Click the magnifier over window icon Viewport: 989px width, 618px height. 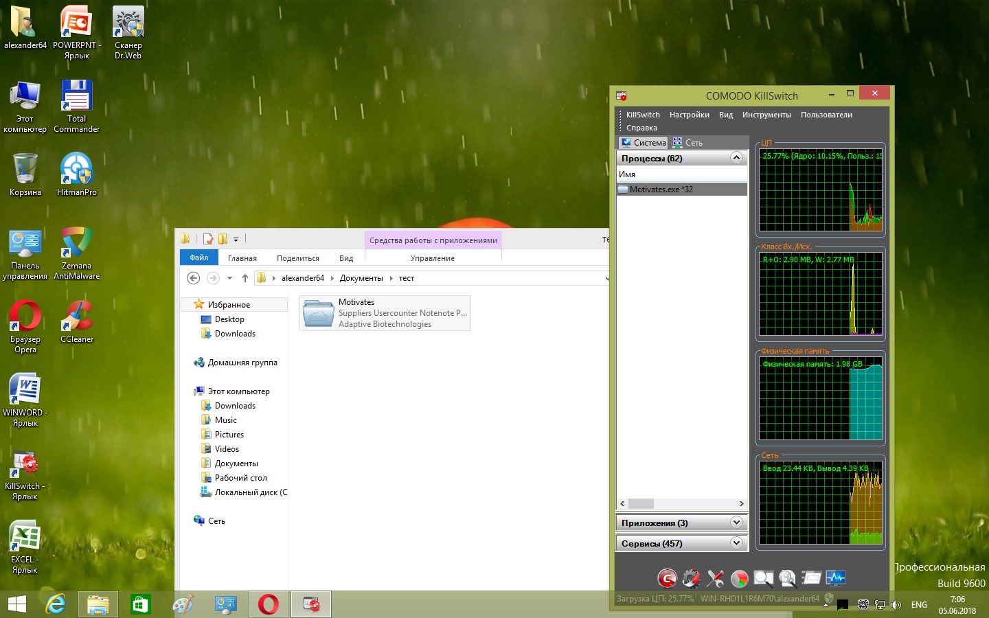pos(763,578)
